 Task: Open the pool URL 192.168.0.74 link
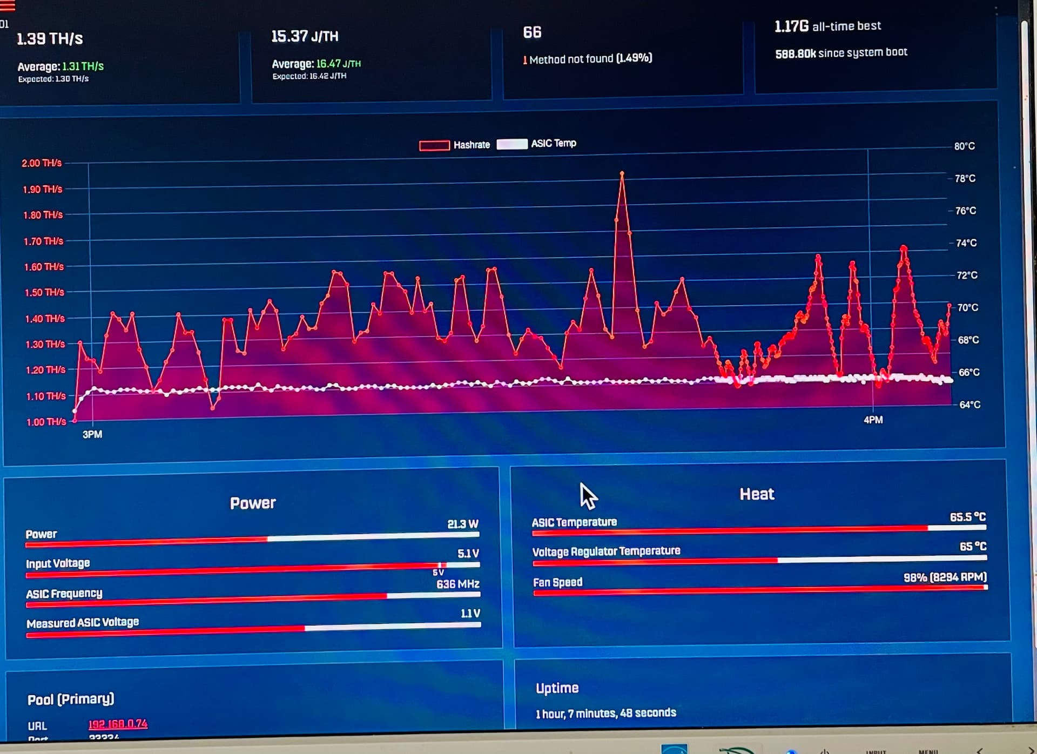pos(118,723)
